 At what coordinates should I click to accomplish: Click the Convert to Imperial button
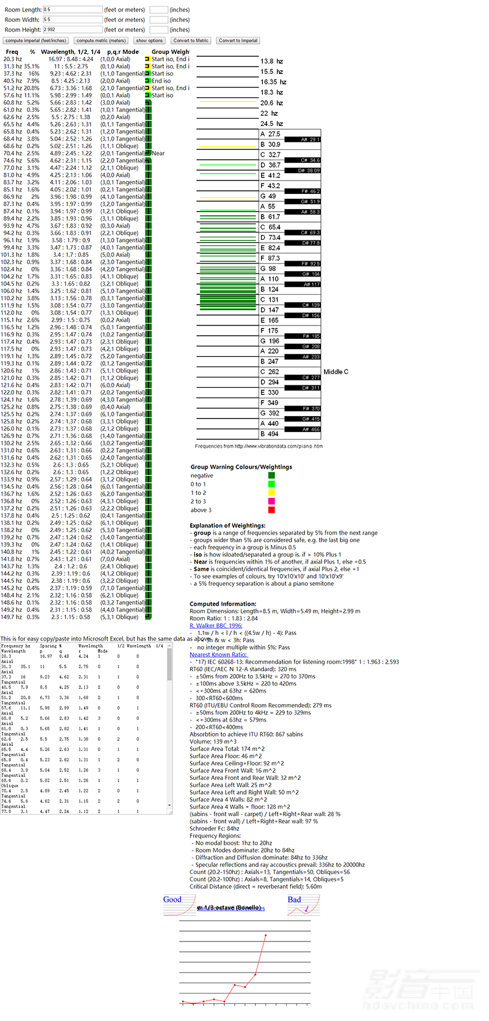pos(238,40)
